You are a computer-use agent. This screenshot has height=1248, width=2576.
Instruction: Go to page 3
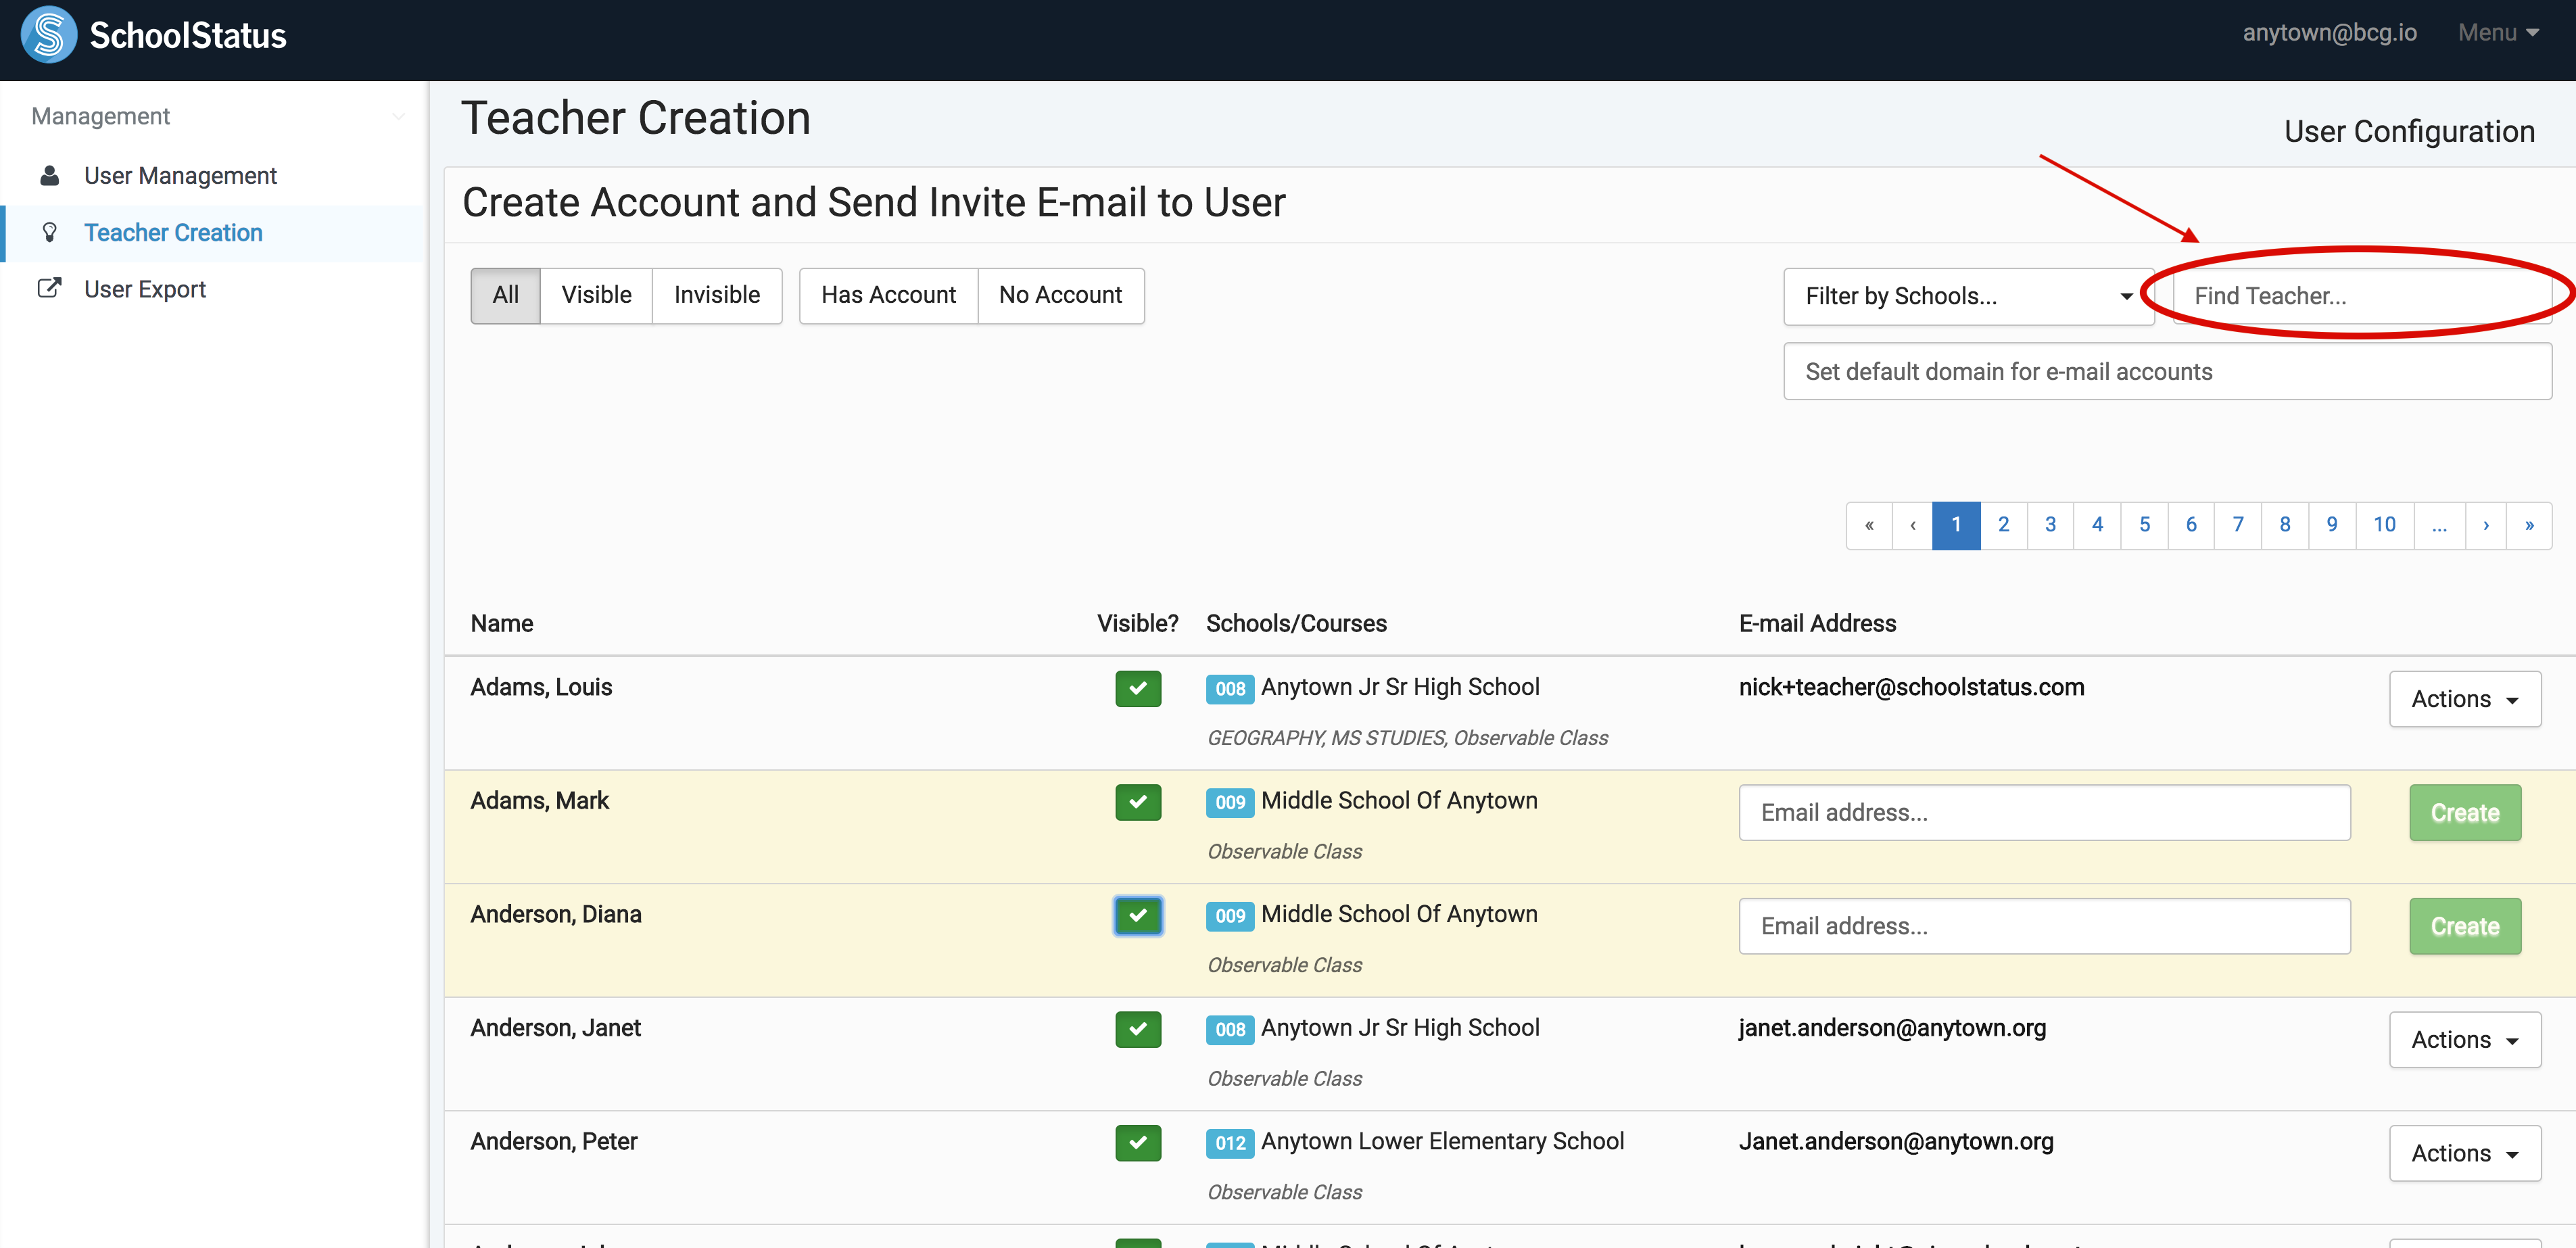(2050, 525)
